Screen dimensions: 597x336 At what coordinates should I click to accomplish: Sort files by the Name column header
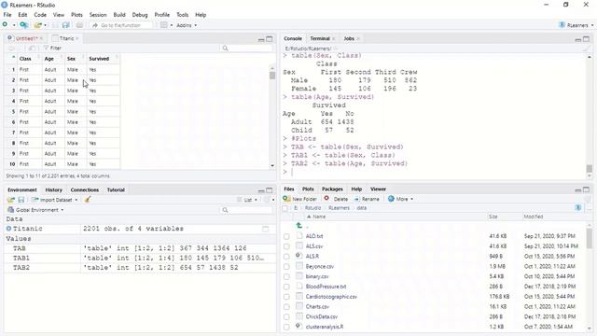tap(319, 217)
